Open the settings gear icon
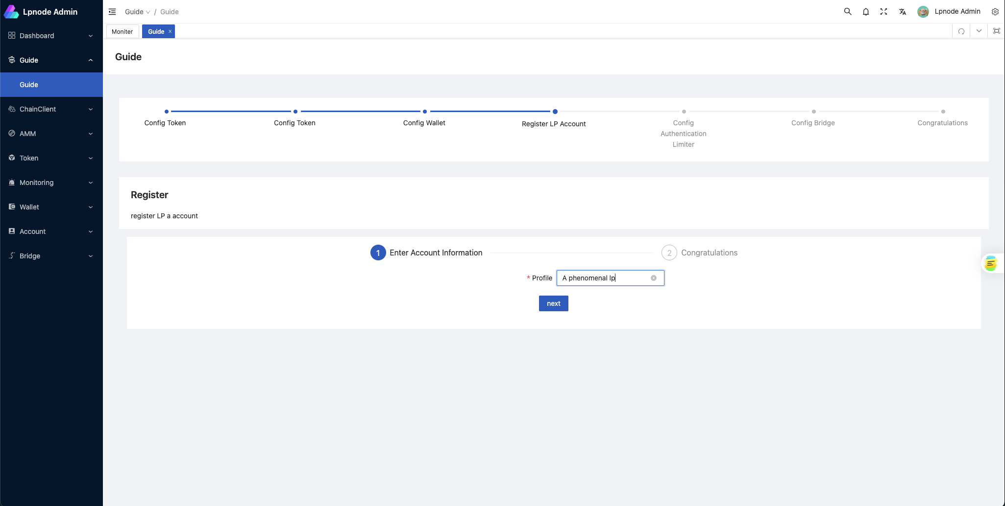 995,12
